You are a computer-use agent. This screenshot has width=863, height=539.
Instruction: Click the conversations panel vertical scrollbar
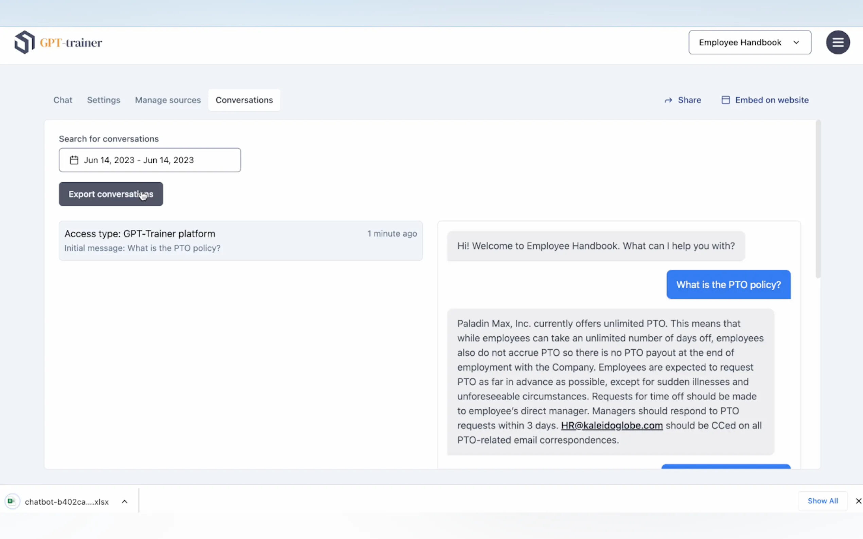[818, 200]
